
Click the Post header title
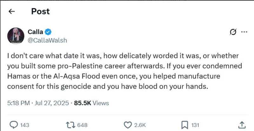[x=40, y=11]
